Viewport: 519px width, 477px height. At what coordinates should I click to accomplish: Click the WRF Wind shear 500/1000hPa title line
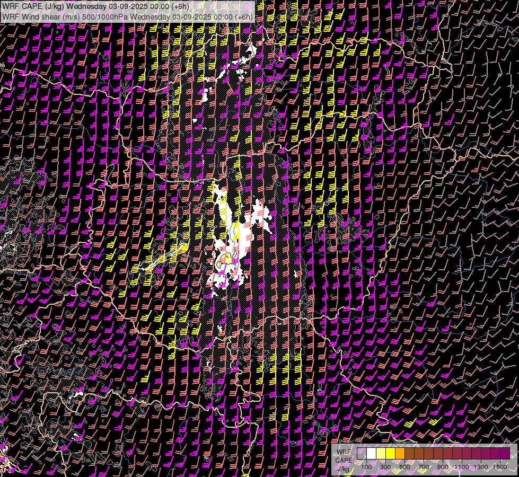click(127, 17)
